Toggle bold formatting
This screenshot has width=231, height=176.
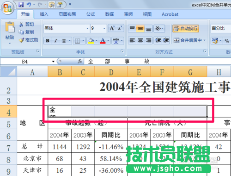coord(48,41)
